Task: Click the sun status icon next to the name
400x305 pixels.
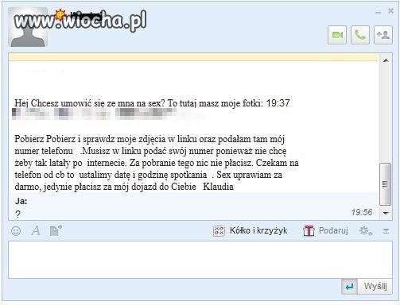Action: tap(60, 14)
